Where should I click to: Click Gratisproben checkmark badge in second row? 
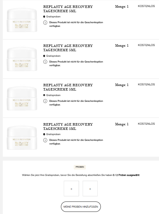[44, 56]
